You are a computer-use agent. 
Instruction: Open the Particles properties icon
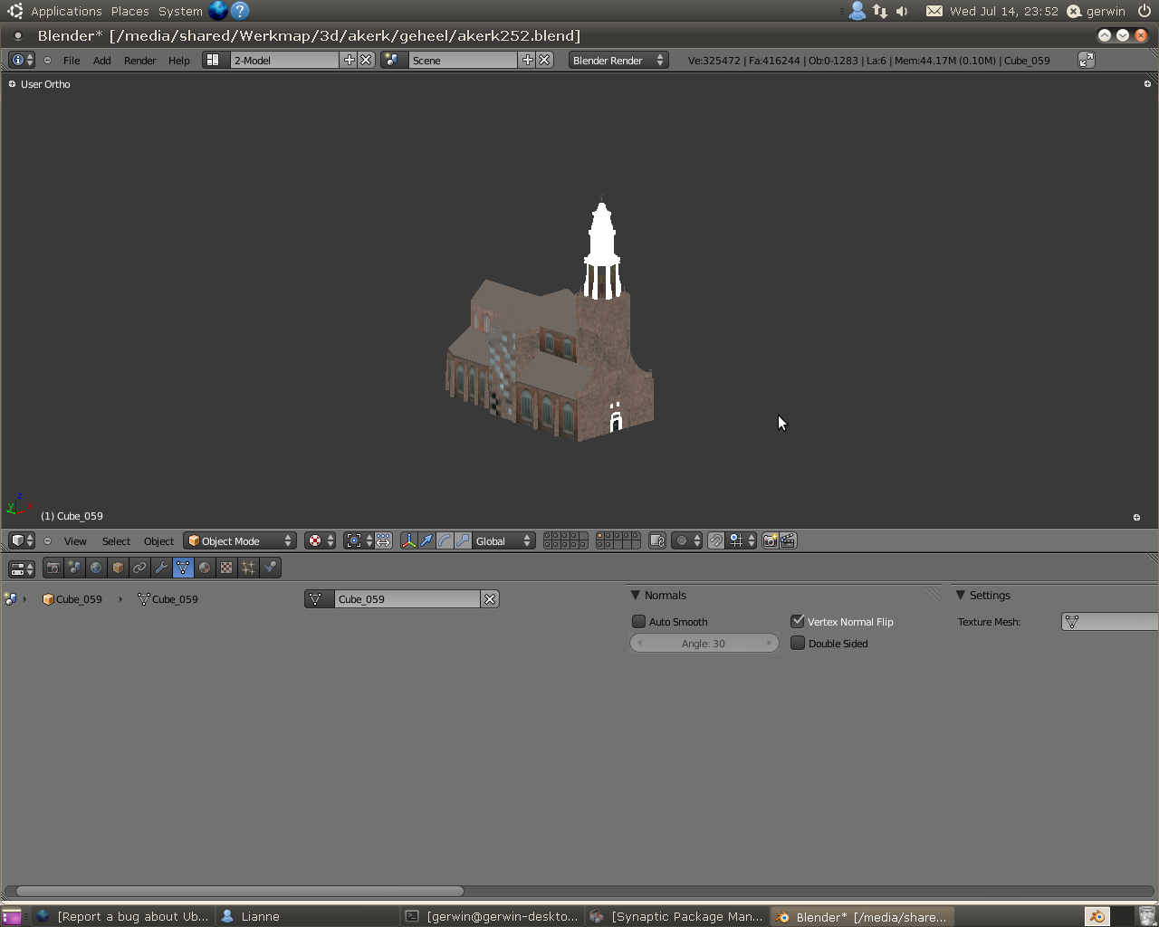248,568
